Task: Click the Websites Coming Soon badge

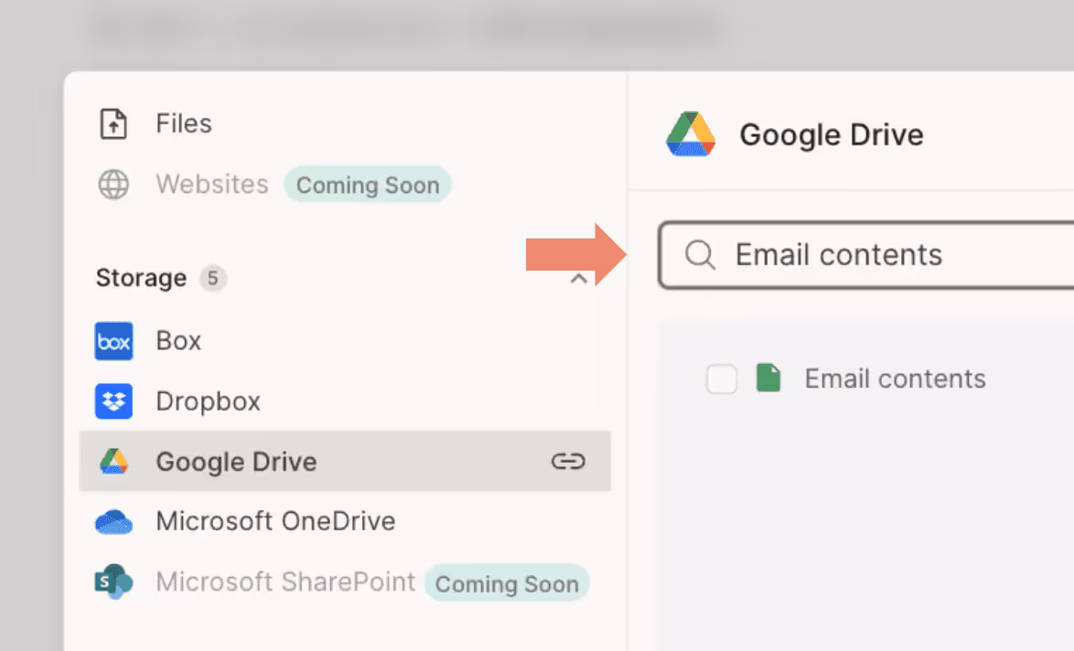Action: [x=368, y=185]
